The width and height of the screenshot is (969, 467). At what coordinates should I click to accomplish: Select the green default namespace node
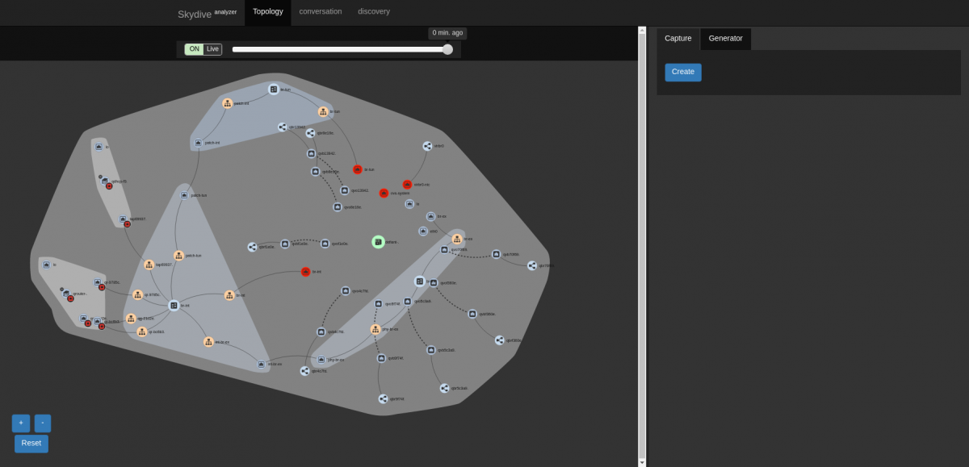coord(377,241)
